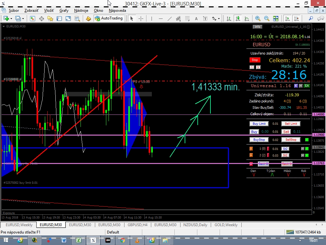Select the vertical line drawing tool
This screenshot has width=326, height=245.
(152, 19)
